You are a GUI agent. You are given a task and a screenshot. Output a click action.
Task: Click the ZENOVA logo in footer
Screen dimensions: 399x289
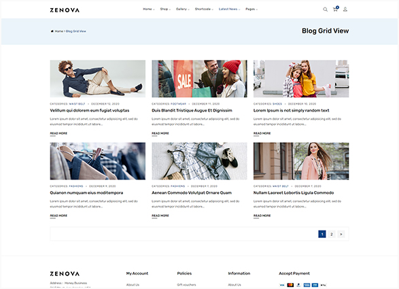[x=65, y=274]
